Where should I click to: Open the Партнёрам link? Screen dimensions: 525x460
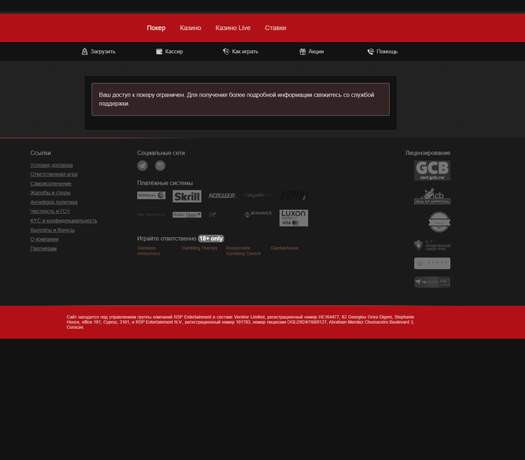(x=43, y=248)
